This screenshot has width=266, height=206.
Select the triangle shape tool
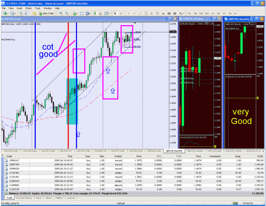(163, 13)
